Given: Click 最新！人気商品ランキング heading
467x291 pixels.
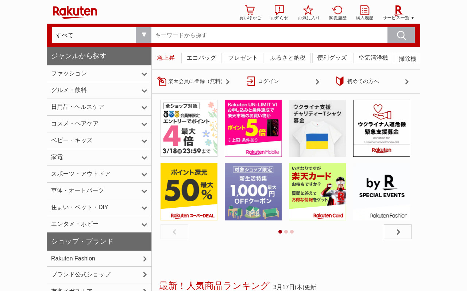Looking at the screenshot, I should 214,286.
